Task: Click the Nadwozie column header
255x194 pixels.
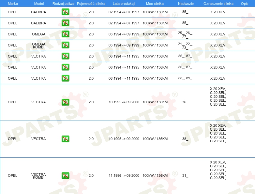Action: [186, 4]
